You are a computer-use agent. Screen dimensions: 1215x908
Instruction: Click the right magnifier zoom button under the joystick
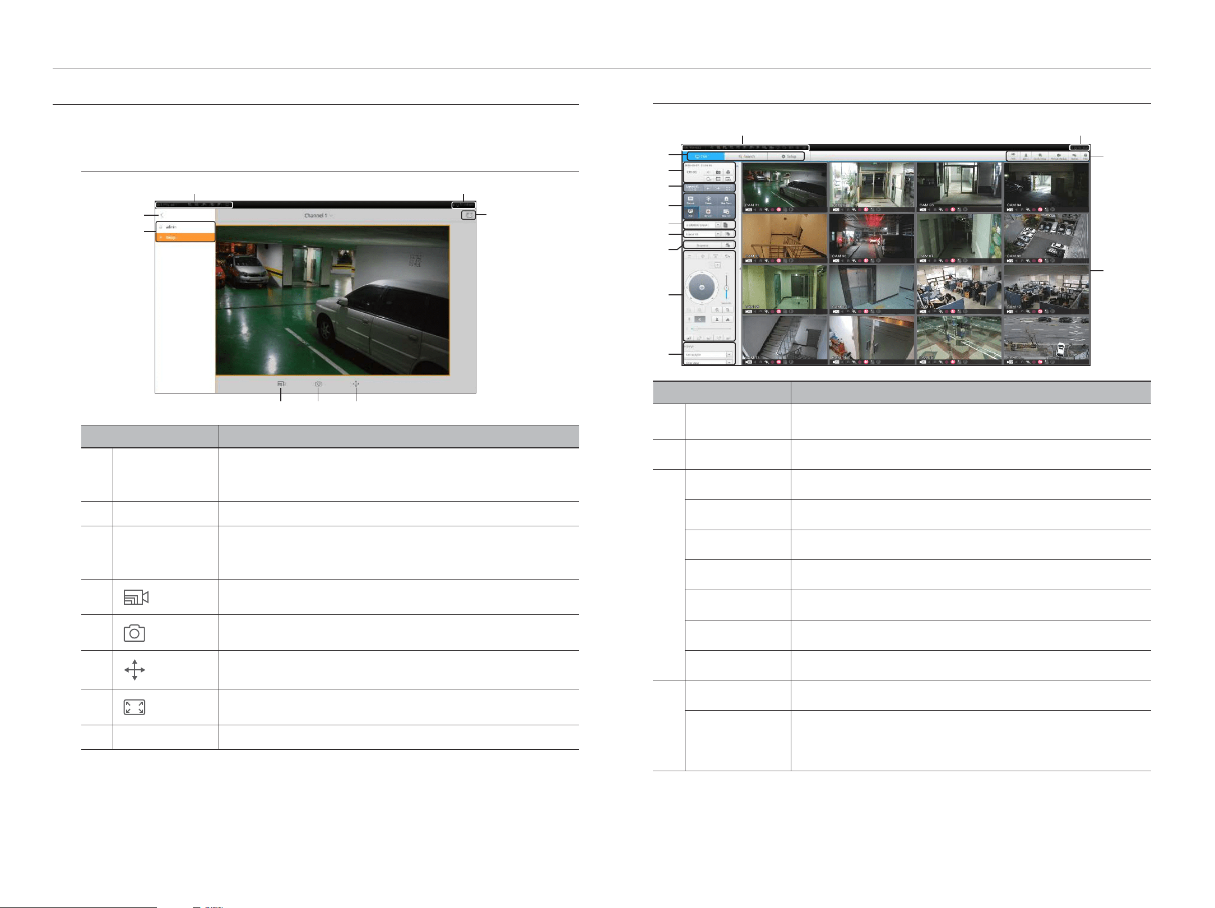point(728,310)
